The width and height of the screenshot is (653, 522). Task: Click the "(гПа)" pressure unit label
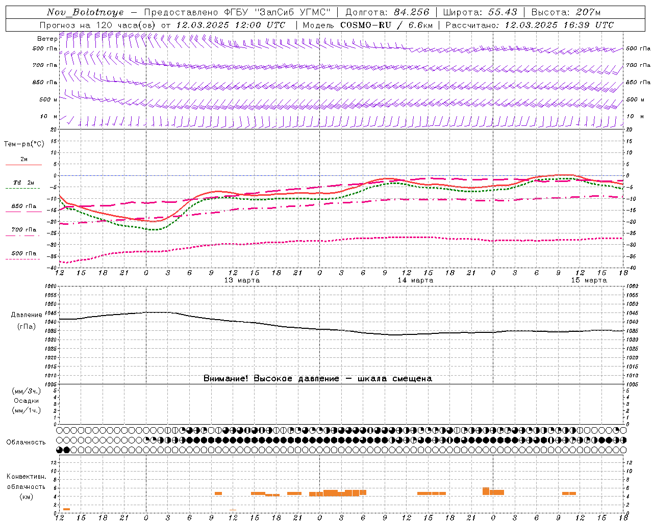point(27,326)
